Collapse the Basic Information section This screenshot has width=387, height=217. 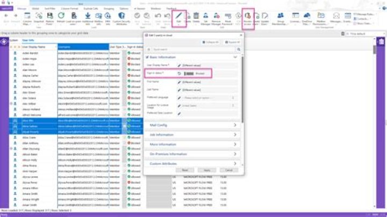[x=235, y=56]
